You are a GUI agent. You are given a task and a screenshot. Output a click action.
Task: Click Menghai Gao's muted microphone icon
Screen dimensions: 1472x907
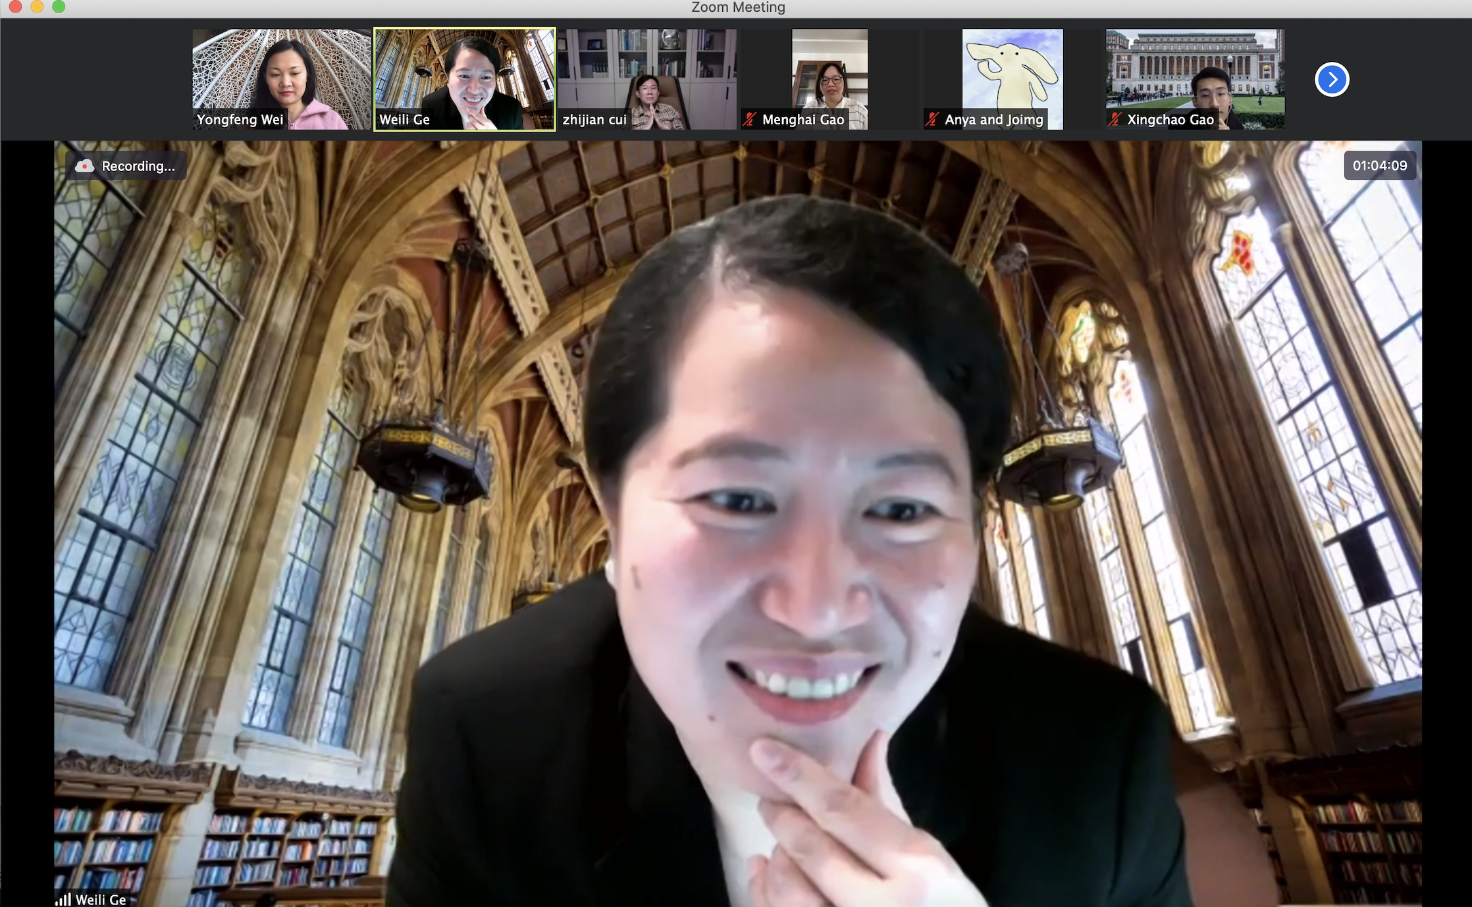coord(750,120)
